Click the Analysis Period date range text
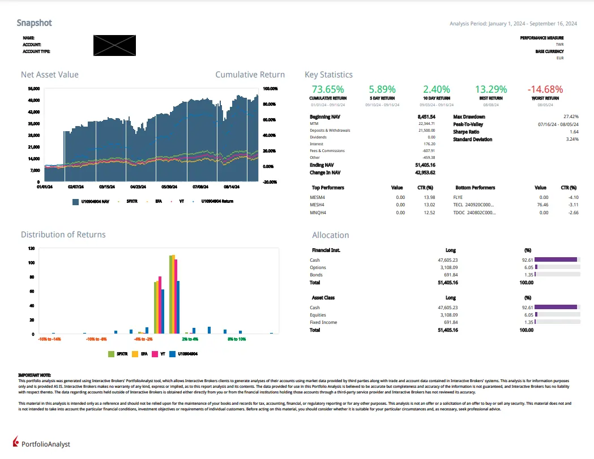Screen dimensions: 594x459 tap(513, 24)
